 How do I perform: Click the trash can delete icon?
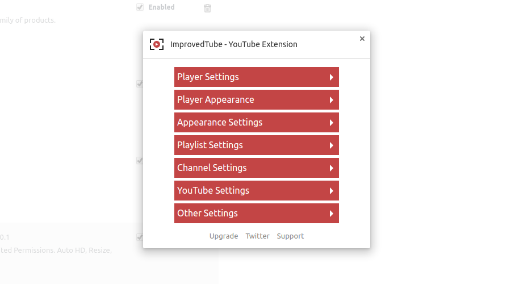click(208, 8)
